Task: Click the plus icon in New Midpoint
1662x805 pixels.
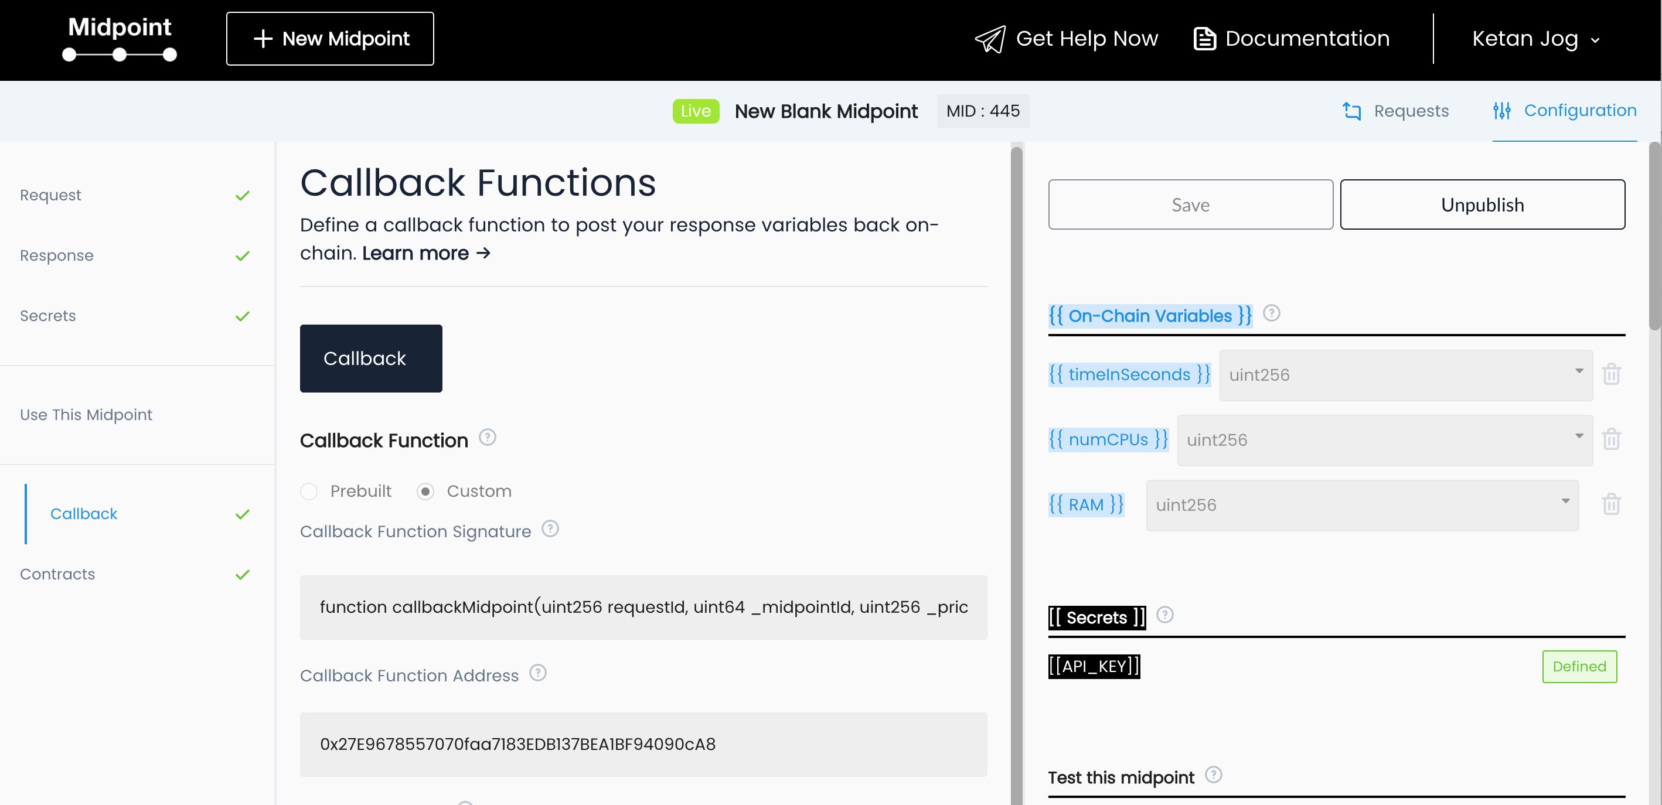Action: point(263,39)
